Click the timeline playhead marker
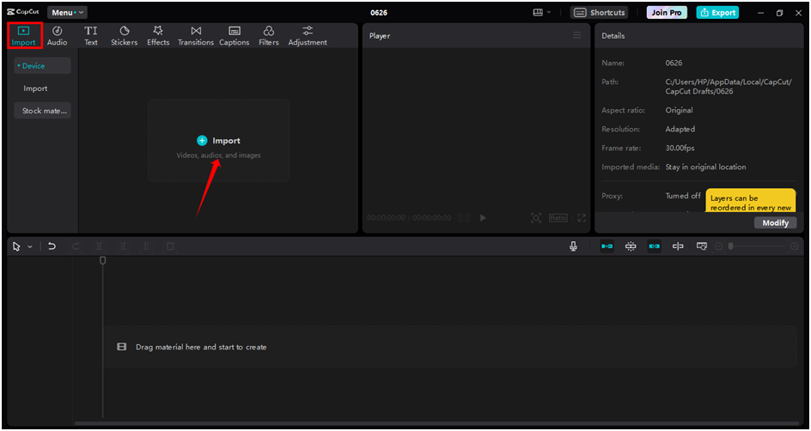Viewport: 811px width, 431px height. coord(103,260)
